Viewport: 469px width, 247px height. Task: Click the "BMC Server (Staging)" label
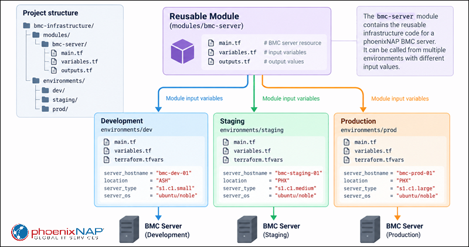tap(281, 230)
